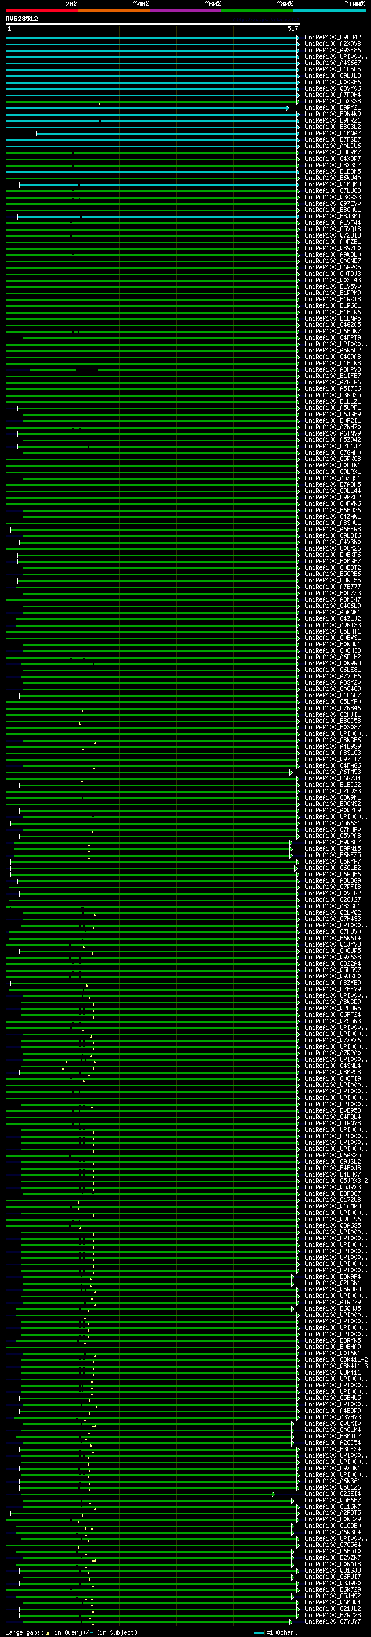The image size is (371, 1637).
Task: Open hit UniRef100_B9F342
Action: [333, 38]
